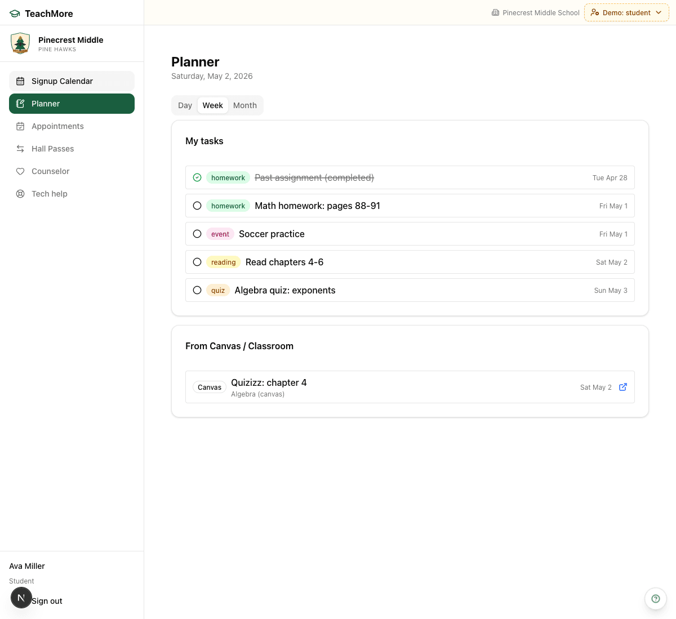Click the Pinecrest Middle school crest
This screenshot has height=619, width=676.
coord(20,43)
